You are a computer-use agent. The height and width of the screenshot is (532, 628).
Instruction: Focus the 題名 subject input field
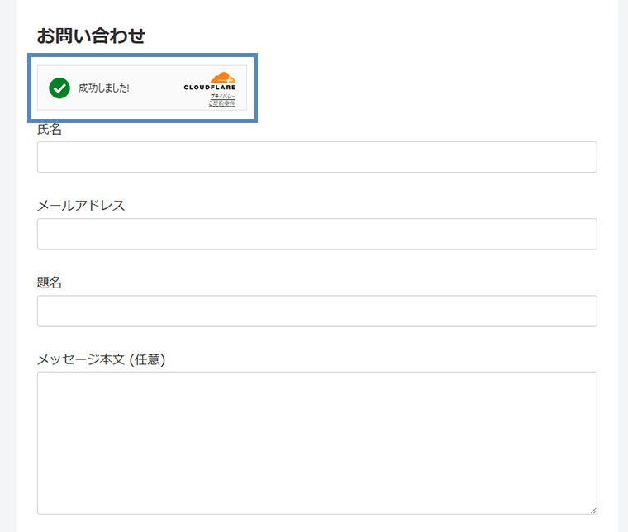316,311
